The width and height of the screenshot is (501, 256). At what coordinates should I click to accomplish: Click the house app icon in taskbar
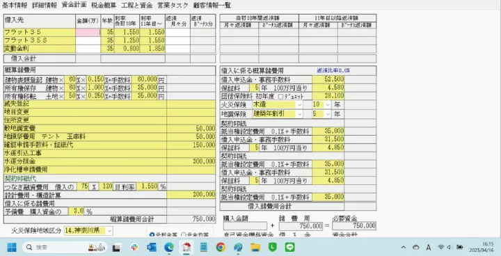[186, 247]
